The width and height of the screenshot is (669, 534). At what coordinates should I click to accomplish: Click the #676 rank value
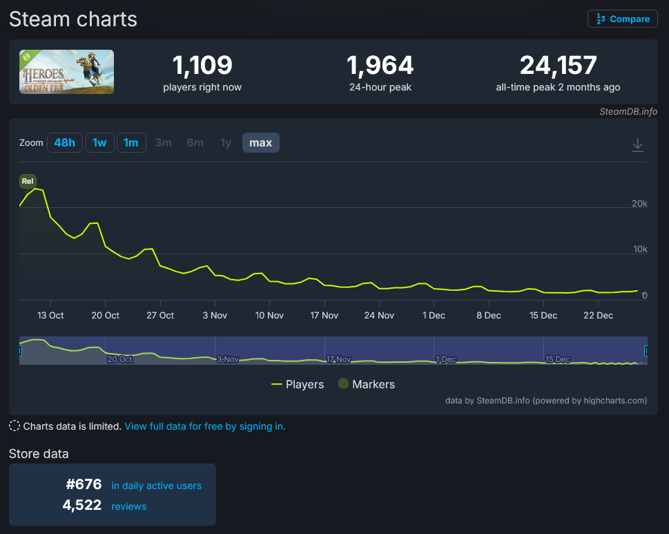[84, 484]
